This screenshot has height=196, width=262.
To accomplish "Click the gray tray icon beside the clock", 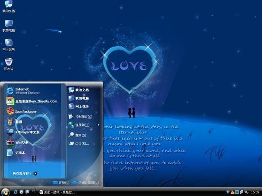I will tap(246, 192).
